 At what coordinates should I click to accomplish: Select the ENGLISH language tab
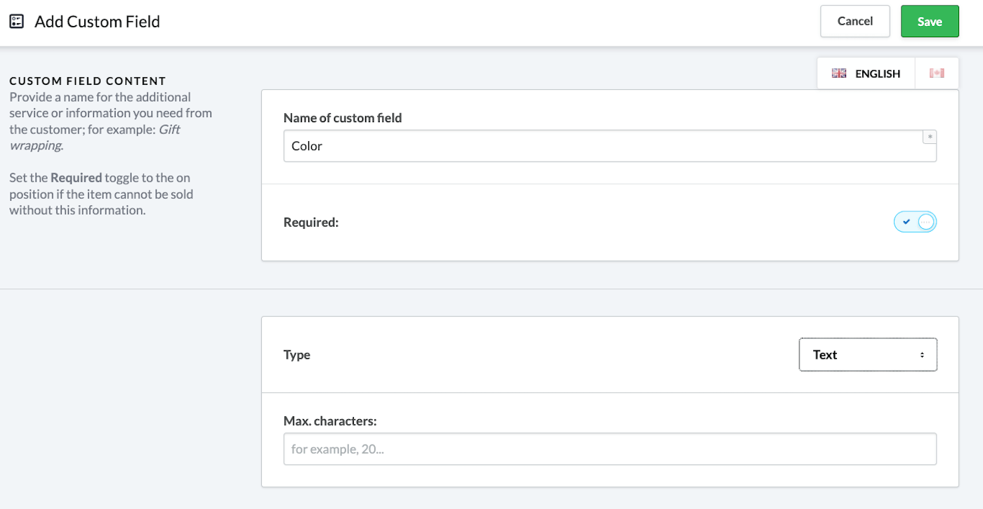pyautogui.click(x=866, y=73)
